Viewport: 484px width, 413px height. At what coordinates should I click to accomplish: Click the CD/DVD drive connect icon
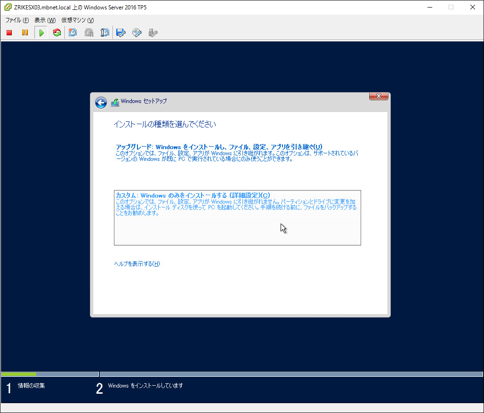(137, 32)
